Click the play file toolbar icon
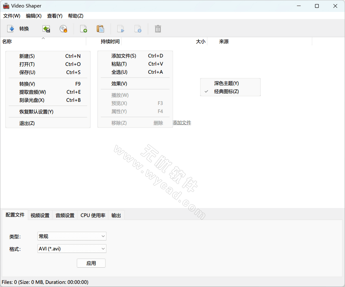The image size is (345, 287). pyautogui.click(x=121, y=29)
